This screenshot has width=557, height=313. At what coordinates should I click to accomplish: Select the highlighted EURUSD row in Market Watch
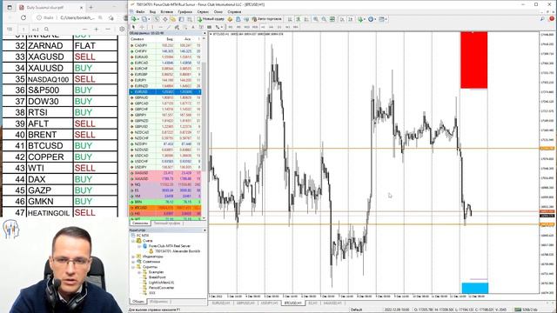point(165,92)
